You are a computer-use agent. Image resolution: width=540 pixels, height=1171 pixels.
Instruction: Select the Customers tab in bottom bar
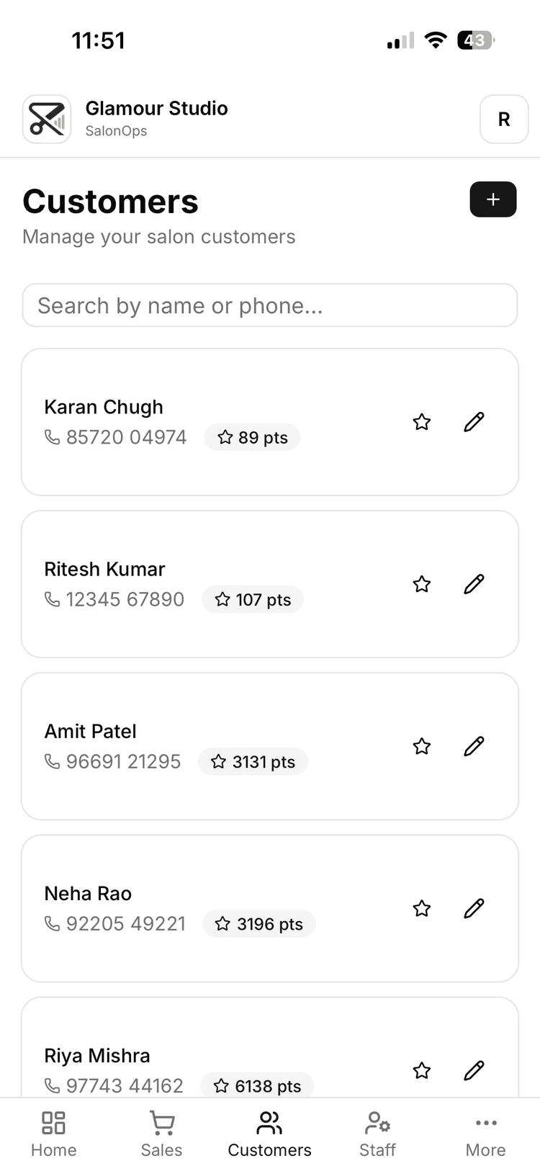pyautogui.click(x=270, y=1134)
